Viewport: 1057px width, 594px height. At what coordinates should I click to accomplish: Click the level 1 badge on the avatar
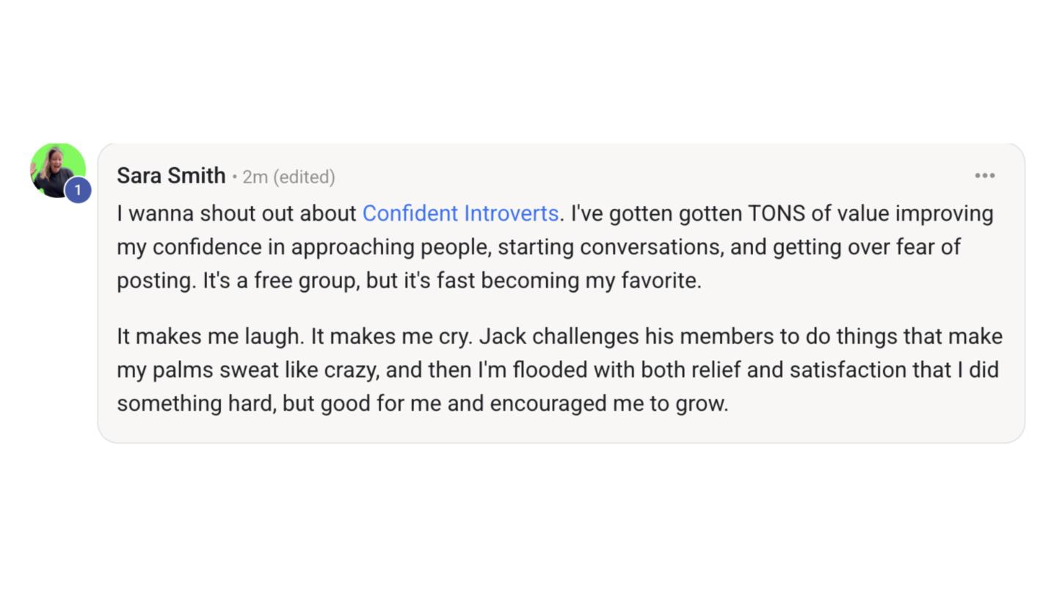click(x=78, y=191)
